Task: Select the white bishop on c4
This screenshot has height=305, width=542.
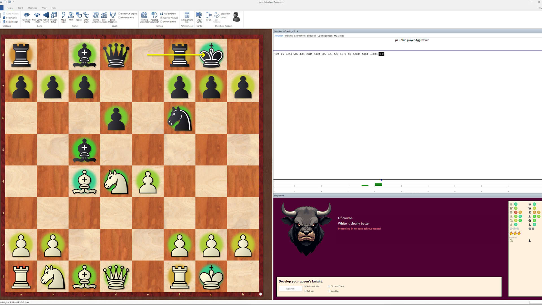Action: tap(84, 181)
